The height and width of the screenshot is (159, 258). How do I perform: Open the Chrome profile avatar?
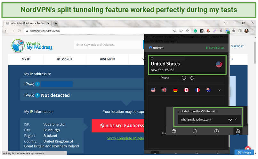[x=246, y=31]
